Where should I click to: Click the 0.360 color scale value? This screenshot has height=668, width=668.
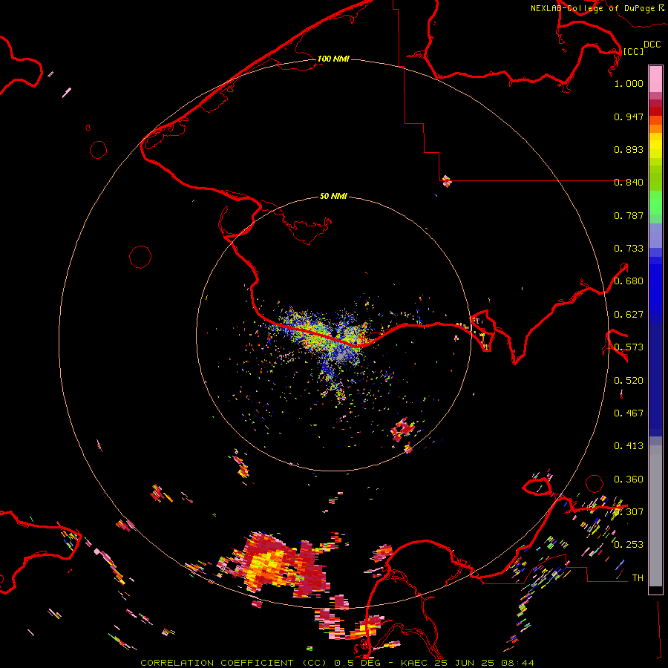point(629,479)
